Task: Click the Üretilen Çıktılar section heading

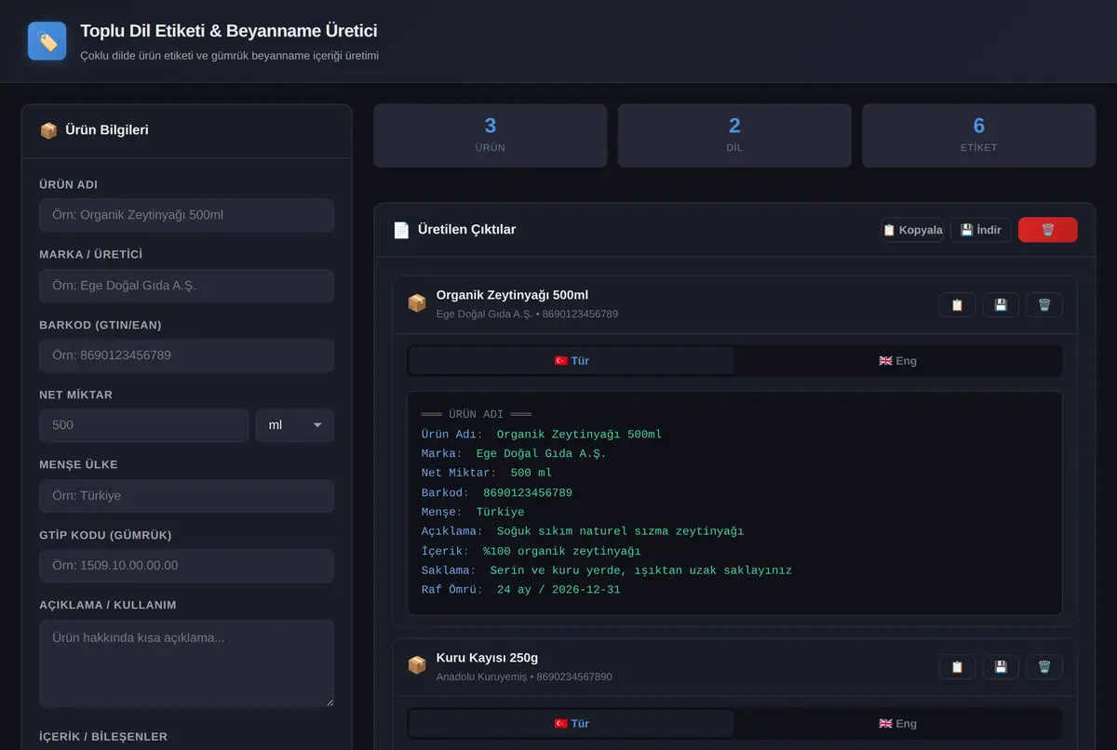Action: 467,230
